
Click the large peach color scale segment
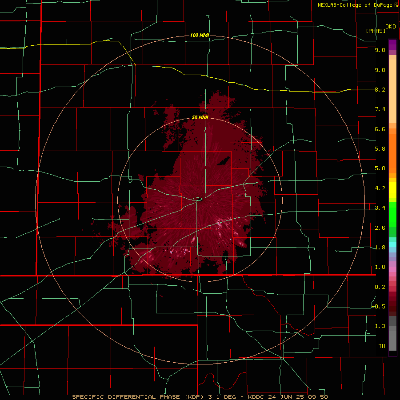pyautogui.click(x=392, y=91)
